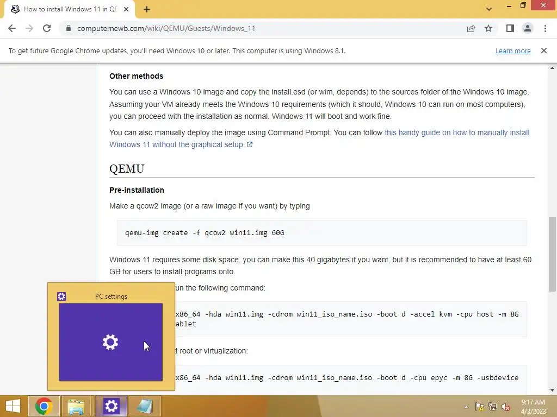Click the page vertical scrollbar thumb

click(552, 255)
